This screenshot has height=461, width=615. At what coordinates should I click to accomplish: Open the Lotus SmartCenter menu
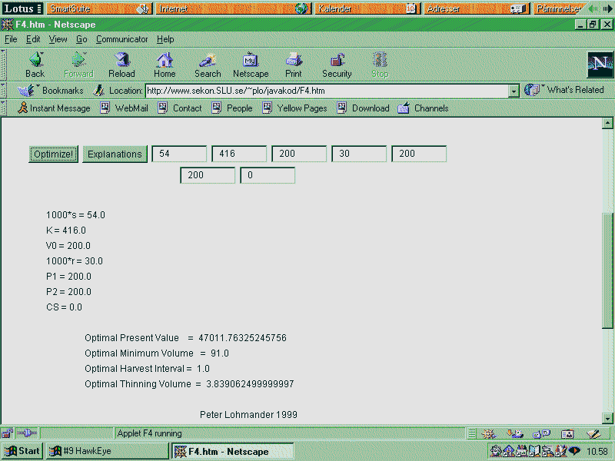coord(22,8)
